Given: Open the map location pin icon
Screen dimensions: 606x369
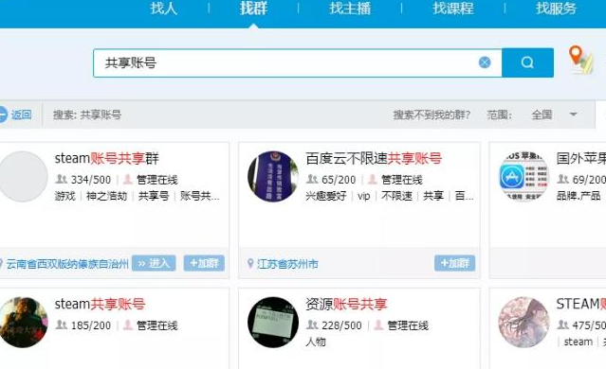Looking at the screenshot, I should 580,60.
